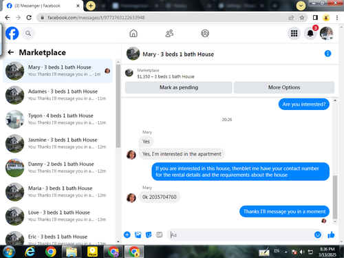Attach a photo with the image icon
The height and width of the screenshot is (258, 344).
(138, 235)
